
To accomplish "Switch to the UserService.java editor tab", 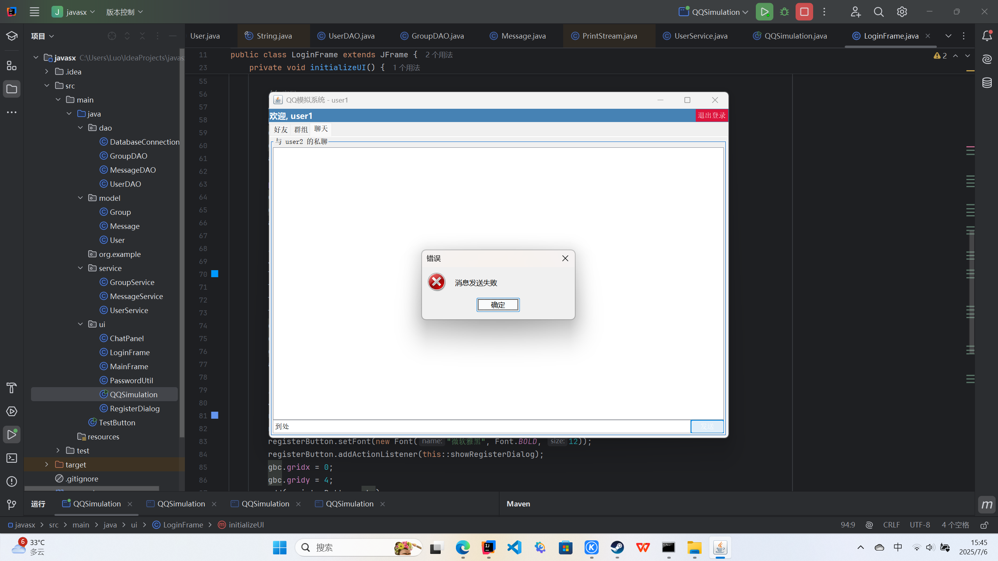I will [700, 36].
